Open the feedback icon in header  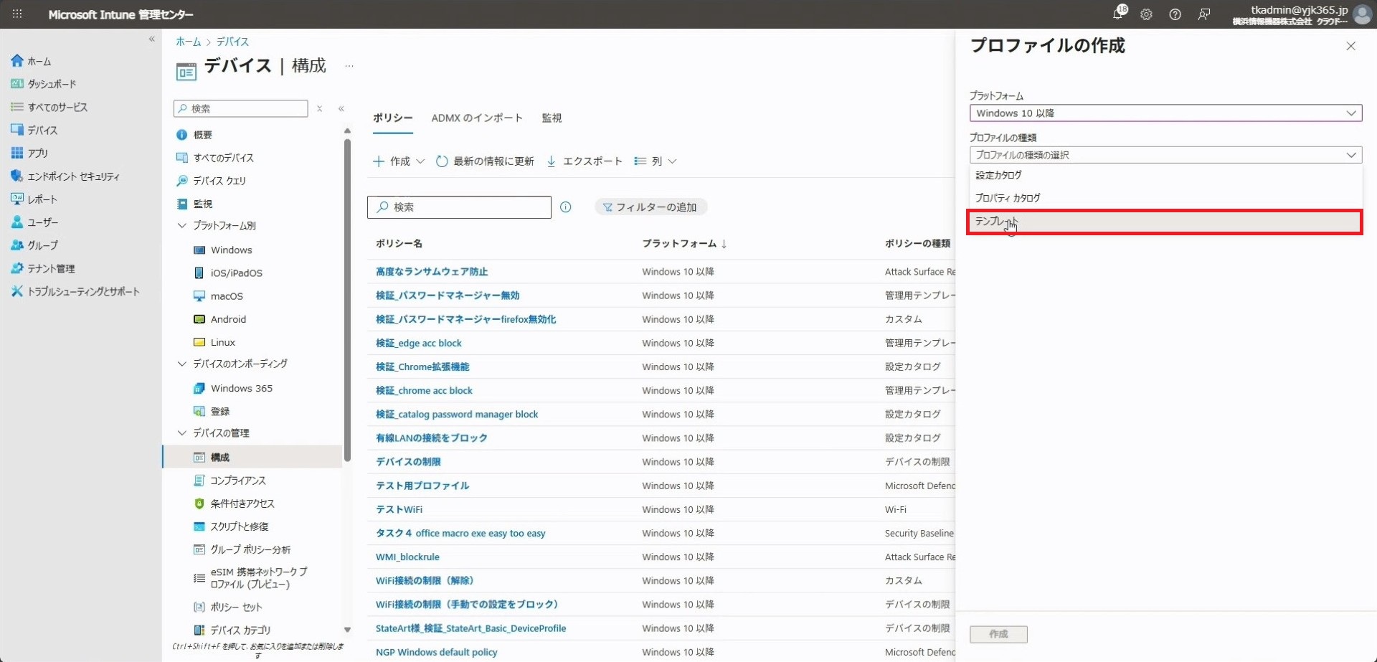pyautogui.click(x=1204, y=14)
